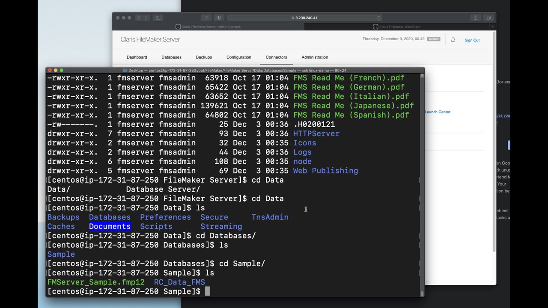This screenshot has width=548, height=308.
Task: Click 'Database Server/' completion text in terminal
Action: [x=163, y=190]
